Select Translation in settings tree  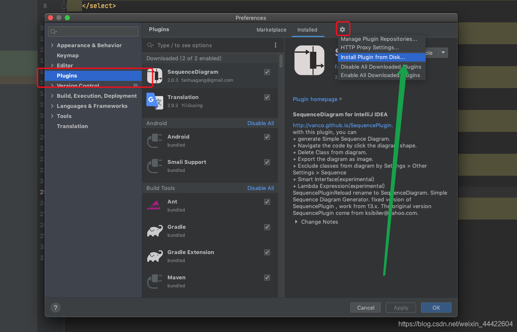coord(72,126)
